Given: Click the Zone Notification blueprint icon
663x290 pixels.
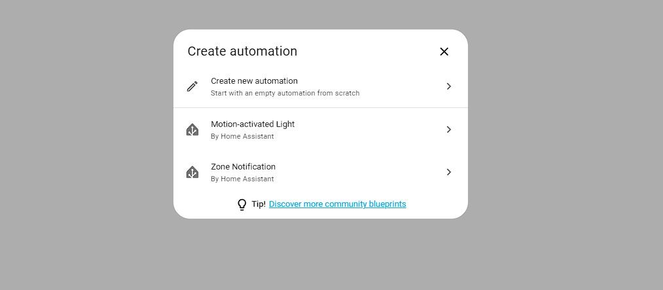Looking at the screenshot, I should pyautogui.click(x=192, y=172).
